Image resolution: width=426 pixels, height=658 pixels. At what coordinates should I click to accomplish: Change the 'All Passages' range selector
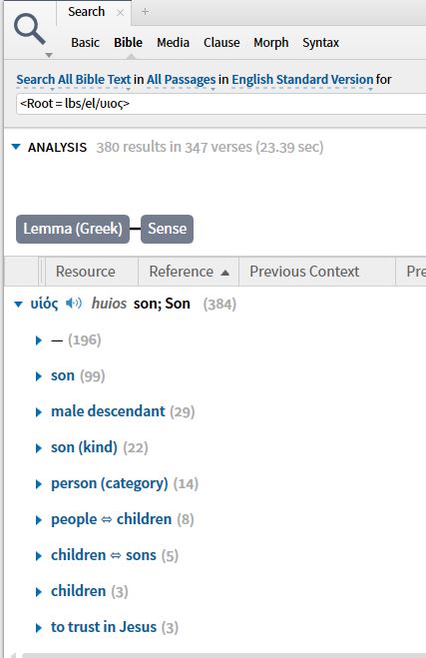(x=182, y=80)
